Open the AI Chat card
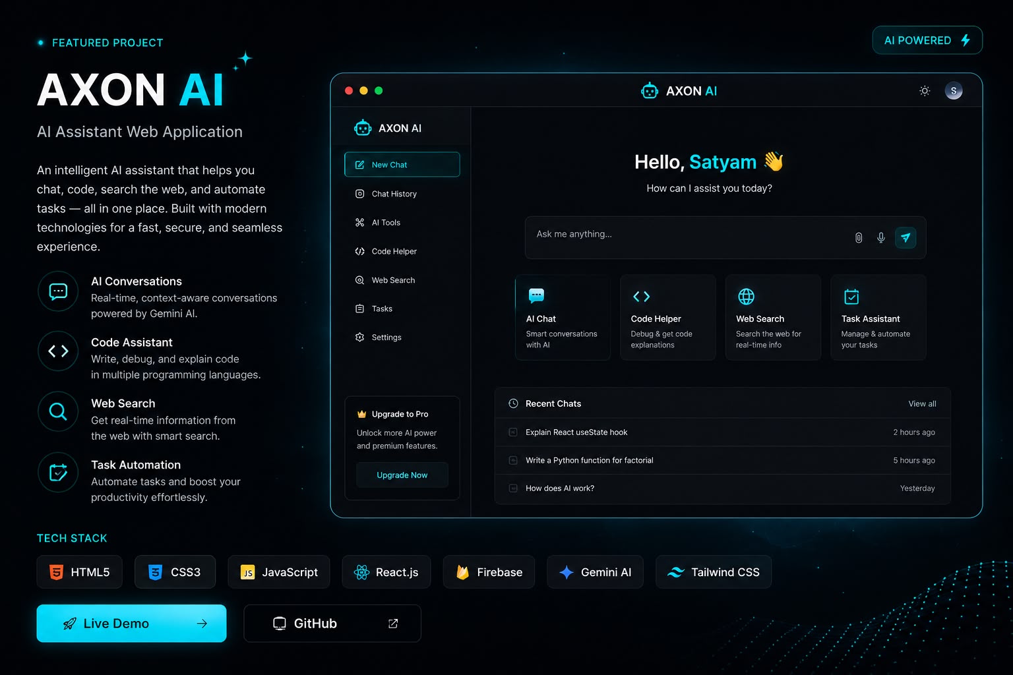1013x675 pixels. tap(563, 317)
